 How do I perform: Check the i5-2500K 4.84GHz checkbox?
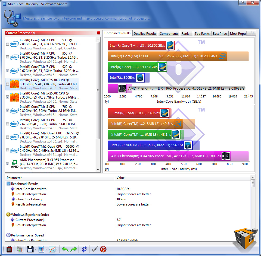coord(8,84)
